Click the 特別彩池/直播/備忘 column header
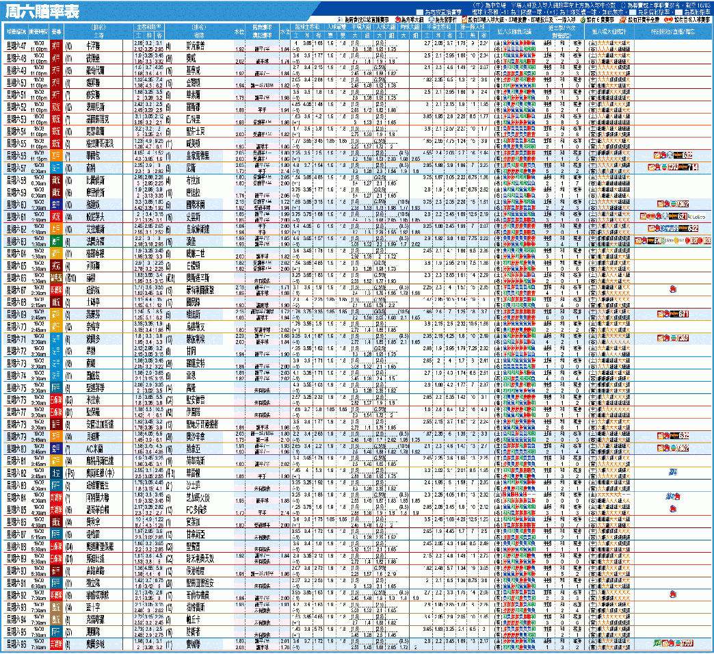 (x=672, y=32)
